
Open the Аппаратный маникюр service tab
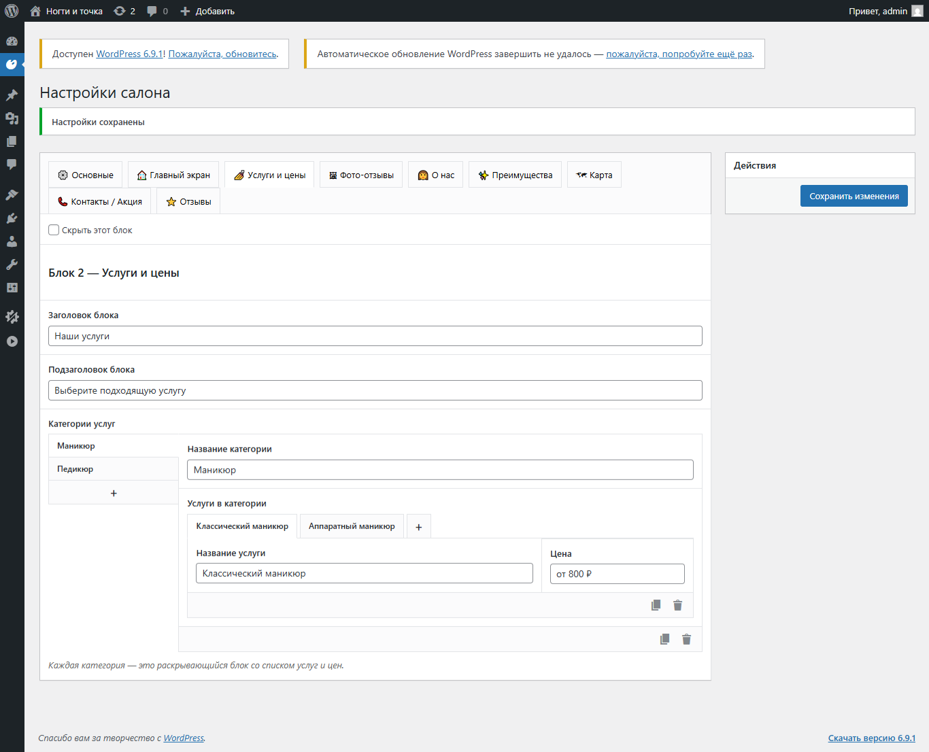point(352,526)
